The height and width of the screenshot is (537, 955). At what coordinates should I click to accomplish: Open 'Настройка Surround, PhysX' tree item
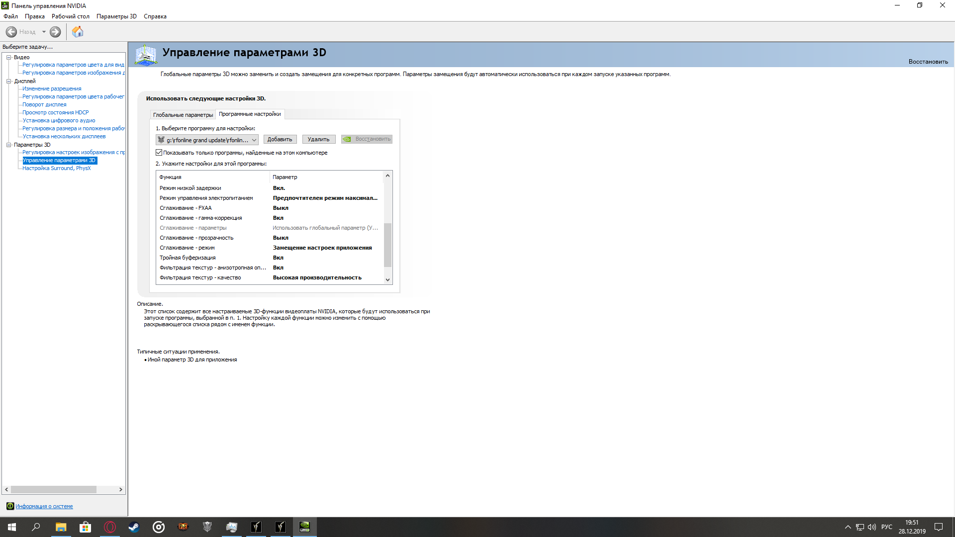[57, 168]
